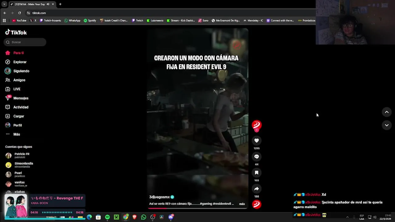Screen dimensions: 395x222
Task: Open the tab search dropdown
Action: click(4, 4)
